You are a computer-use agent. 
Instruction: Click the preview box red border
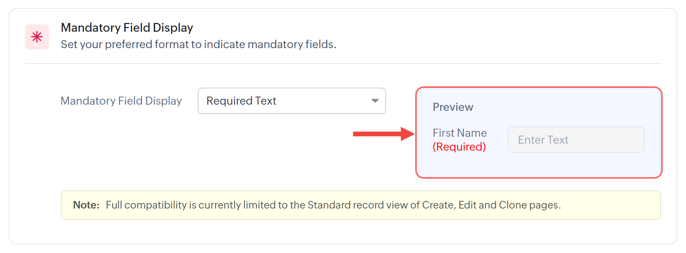(539, 88)
